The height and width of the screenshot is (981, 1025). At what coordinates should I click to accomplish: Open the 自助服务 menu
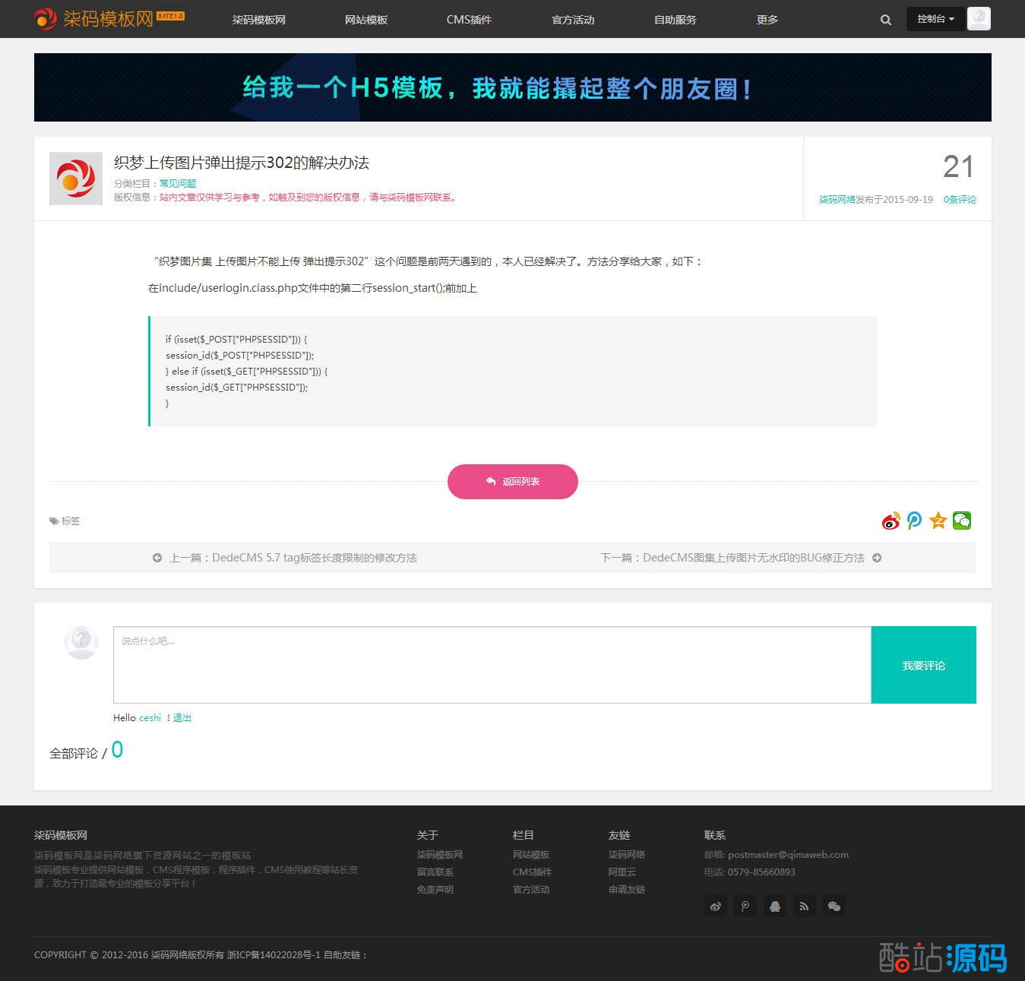[675, 20]
